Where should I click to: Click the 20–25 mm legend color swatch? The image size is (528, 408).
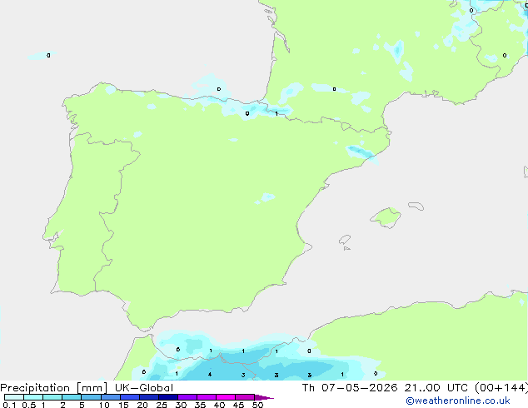(149, 397)
